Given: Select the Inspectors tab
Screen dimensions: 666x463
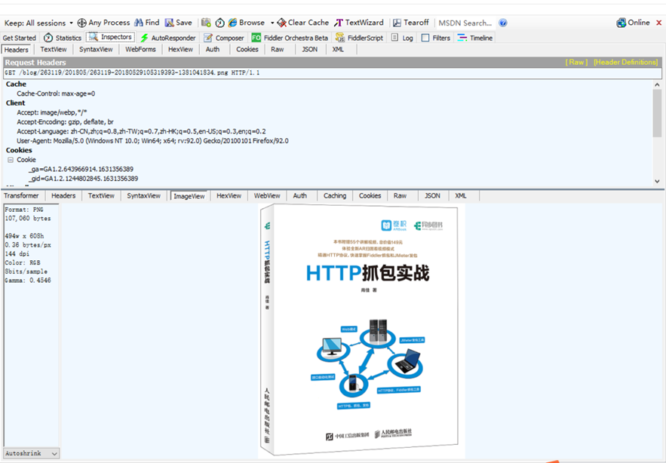Looking at the screenshot, I should click(110, 37).
